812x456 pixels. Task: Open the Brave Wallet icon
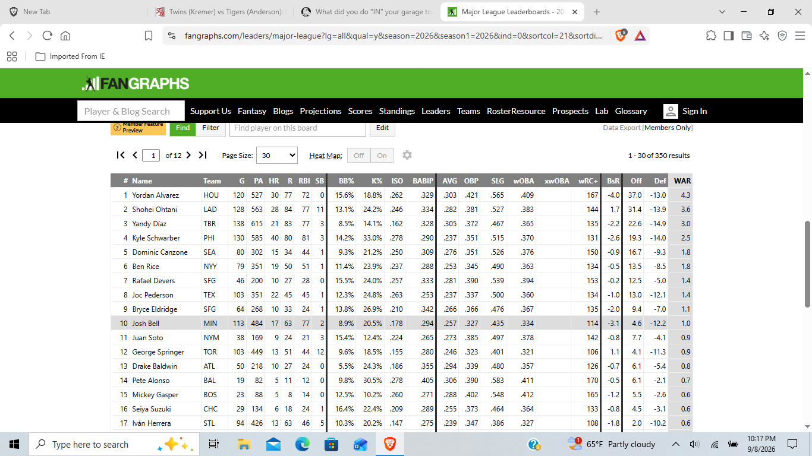(747, 36)
